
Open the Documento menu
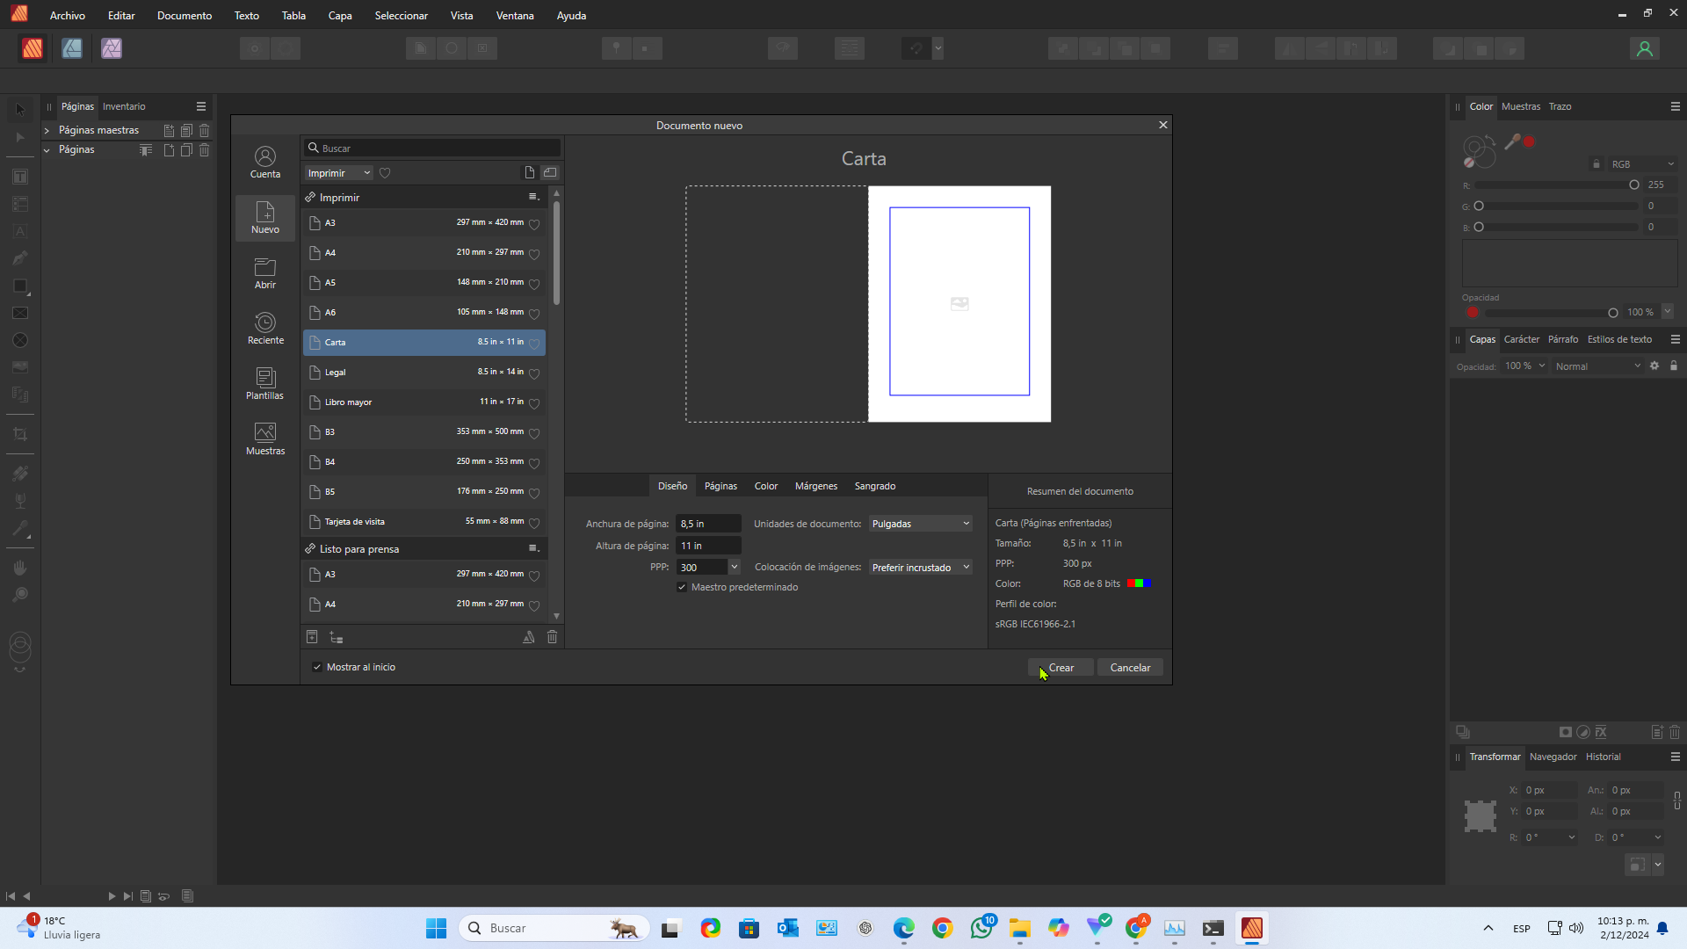coord(185,16)
